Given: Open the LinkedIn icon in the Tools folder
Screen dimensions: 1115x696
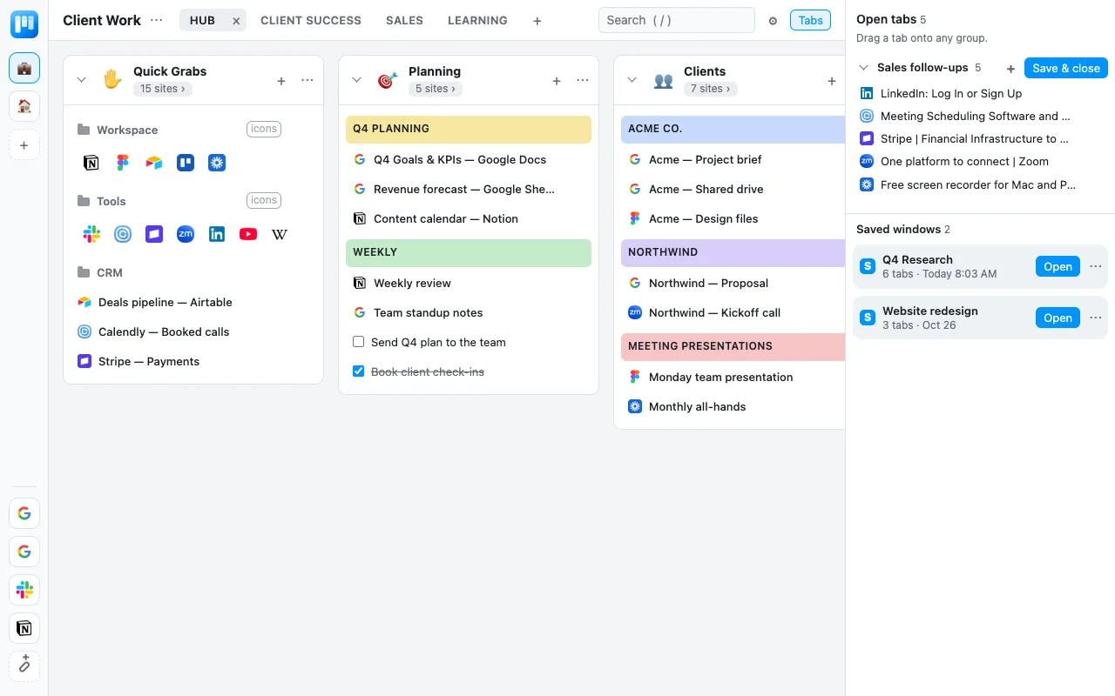Looking at the screenshot, I should (217, 234).
